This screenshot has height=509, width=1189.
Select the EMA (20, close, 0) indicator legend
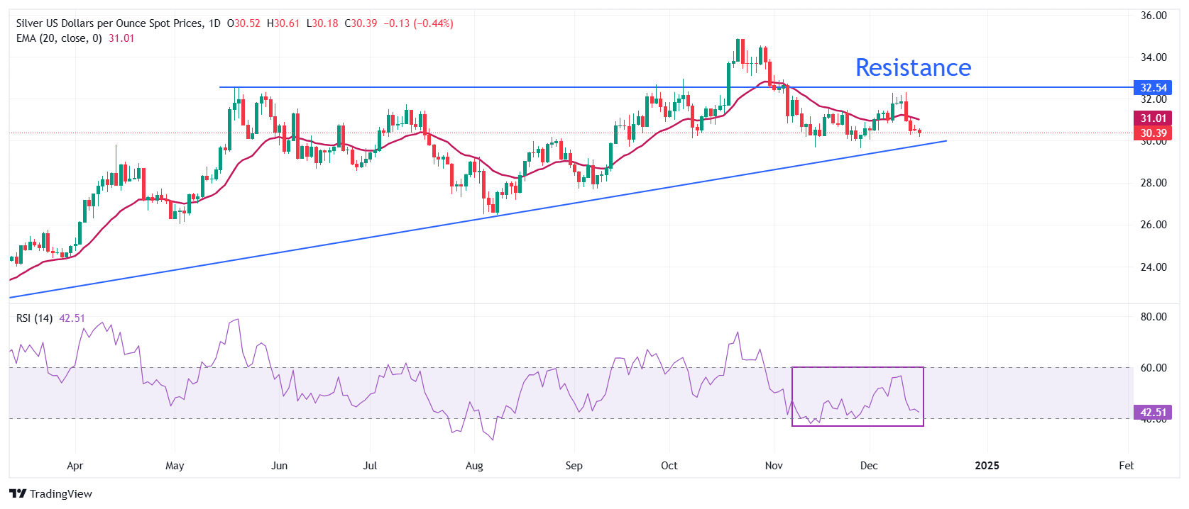(59, 38)
